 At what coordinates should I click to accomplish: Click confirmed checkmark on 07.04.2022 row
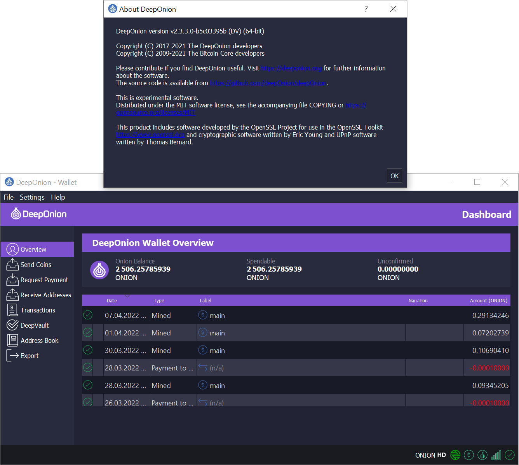tap(88, 315)
